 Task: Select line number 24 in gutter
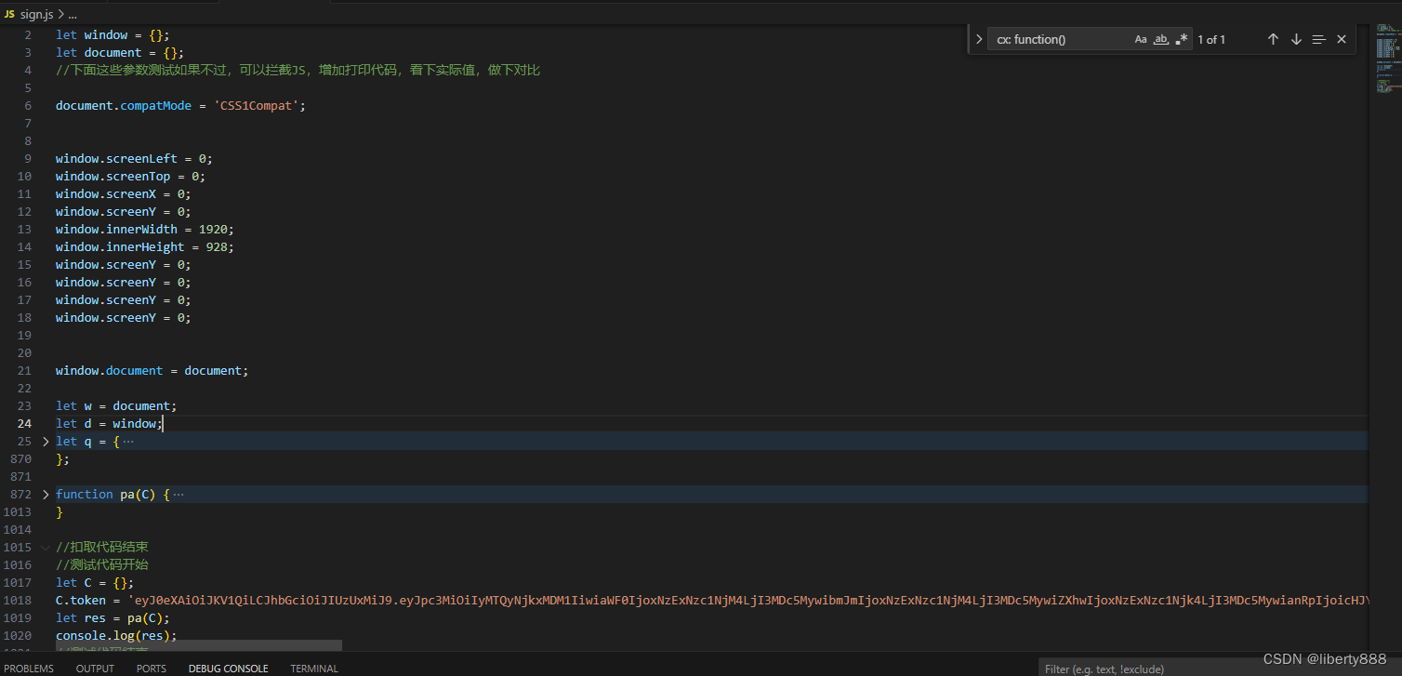(24, 424)
